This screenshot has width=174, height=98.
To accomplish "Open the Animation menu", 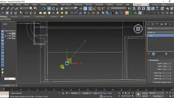I will 54,5.
